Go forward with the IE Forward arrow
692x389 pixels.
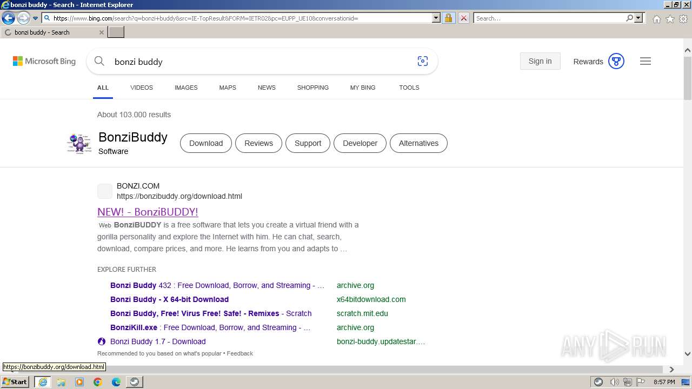23,18
